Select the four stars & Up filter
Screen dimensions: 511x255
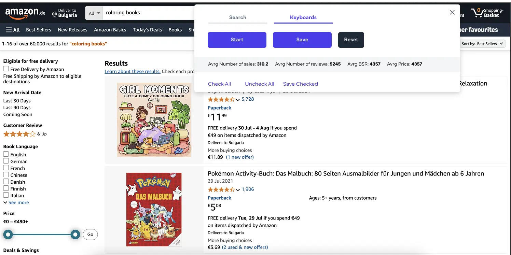click(x=25, y=134)
